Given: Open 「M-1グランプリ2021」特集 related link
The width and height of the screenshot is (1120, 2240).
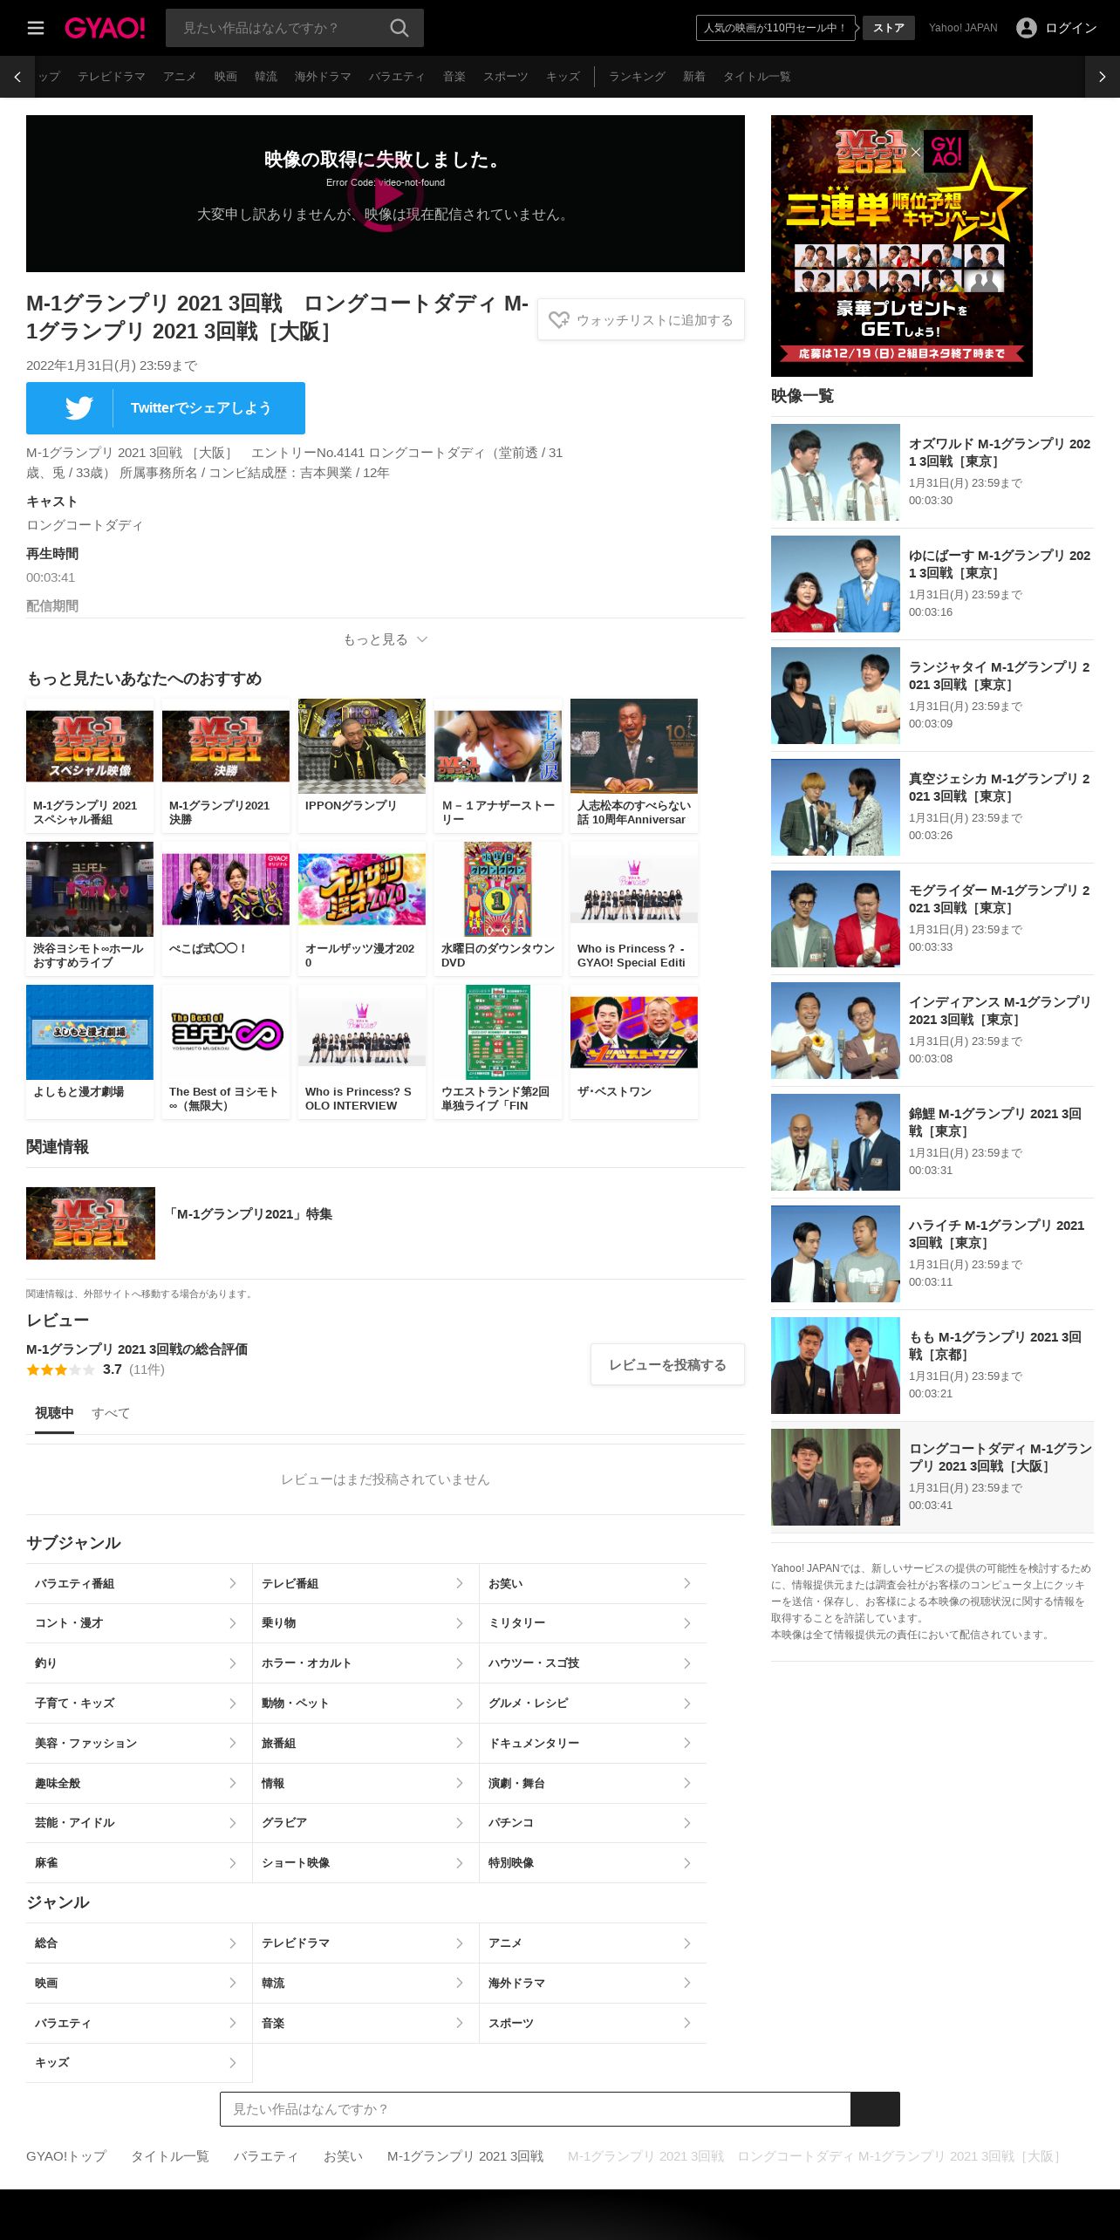Looking at the screenshot, I should (250, 1214).
